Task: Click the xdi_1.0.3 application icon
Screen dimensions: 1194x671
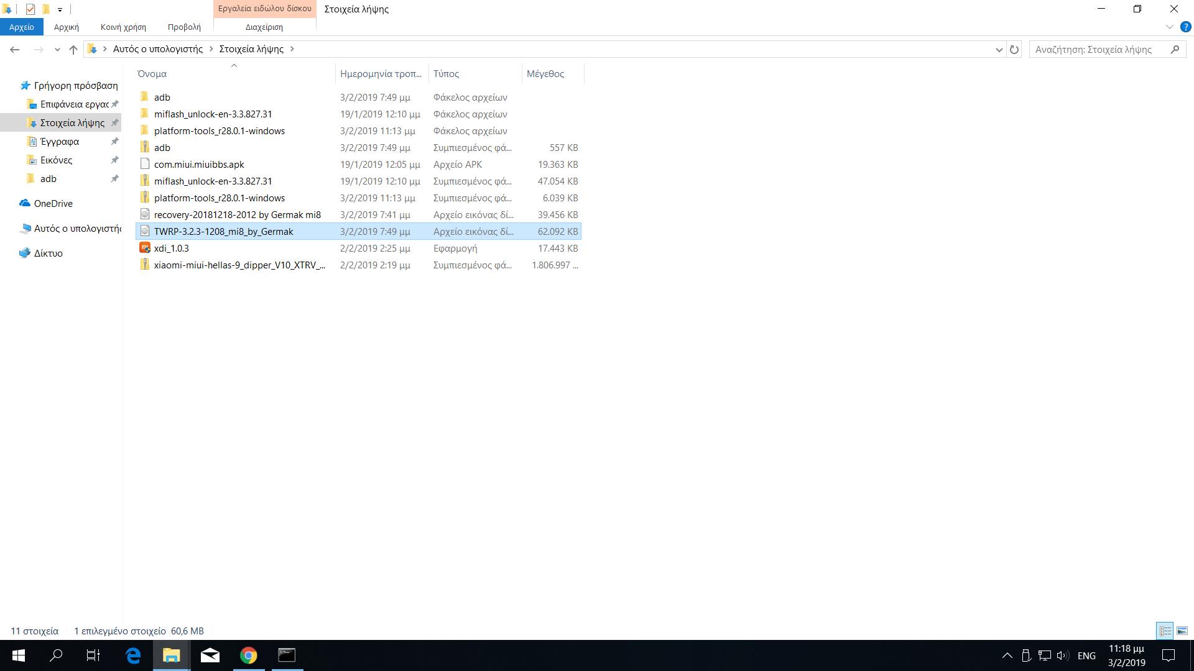Action: tap(145, 248)
